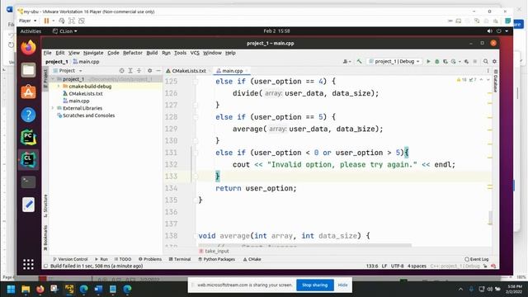
Task: Click the horizontal scrollbar below the code
Action: tap(304, 245)
